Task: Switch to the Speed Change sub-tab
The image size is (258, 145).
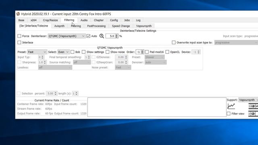Action: 121,26
